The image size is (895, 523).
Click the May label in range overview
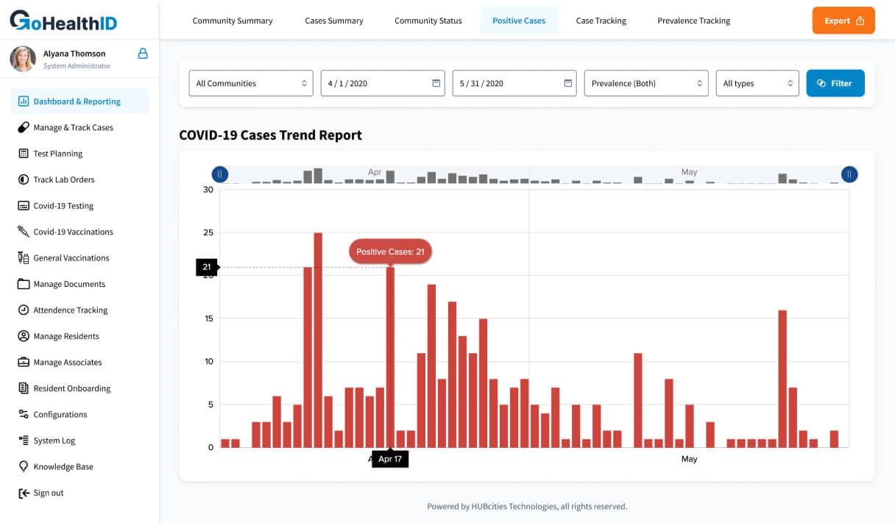tap(689, 172)
